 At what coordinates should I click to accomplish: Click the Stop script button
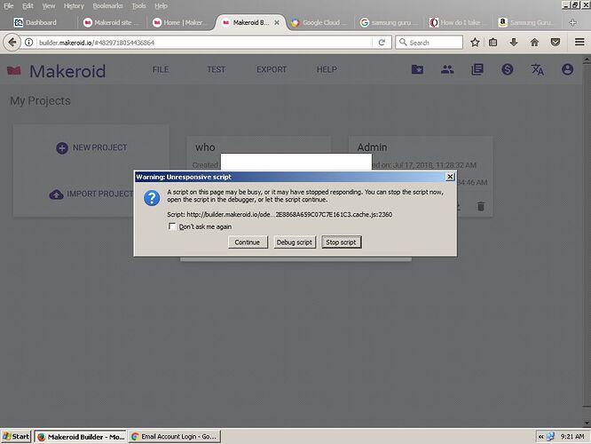click(x=341, y=242)
